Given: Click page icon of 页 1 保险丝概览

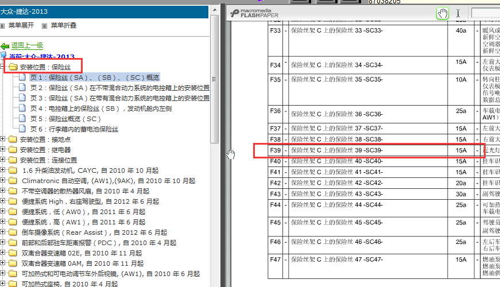Looking at the screenshot, I should click(x=22, y=77).
